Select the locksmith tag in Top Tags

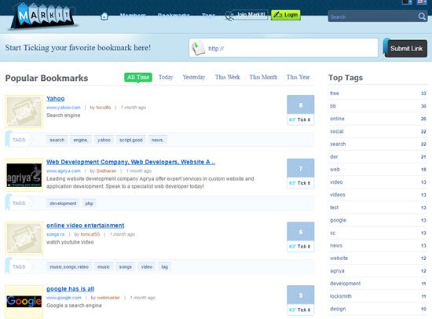341,296
